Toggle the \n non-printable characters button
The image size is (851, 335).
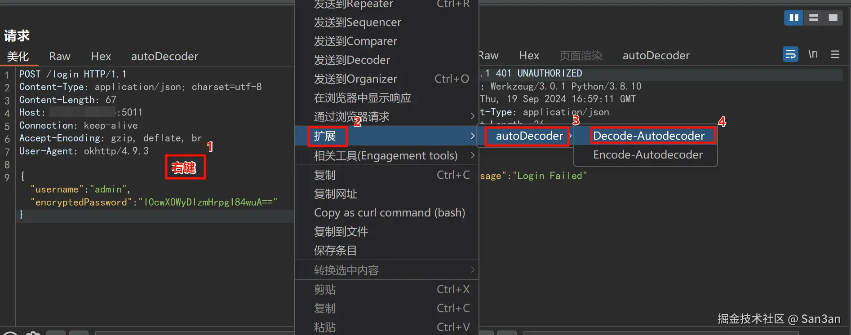(x=813, y=54)
